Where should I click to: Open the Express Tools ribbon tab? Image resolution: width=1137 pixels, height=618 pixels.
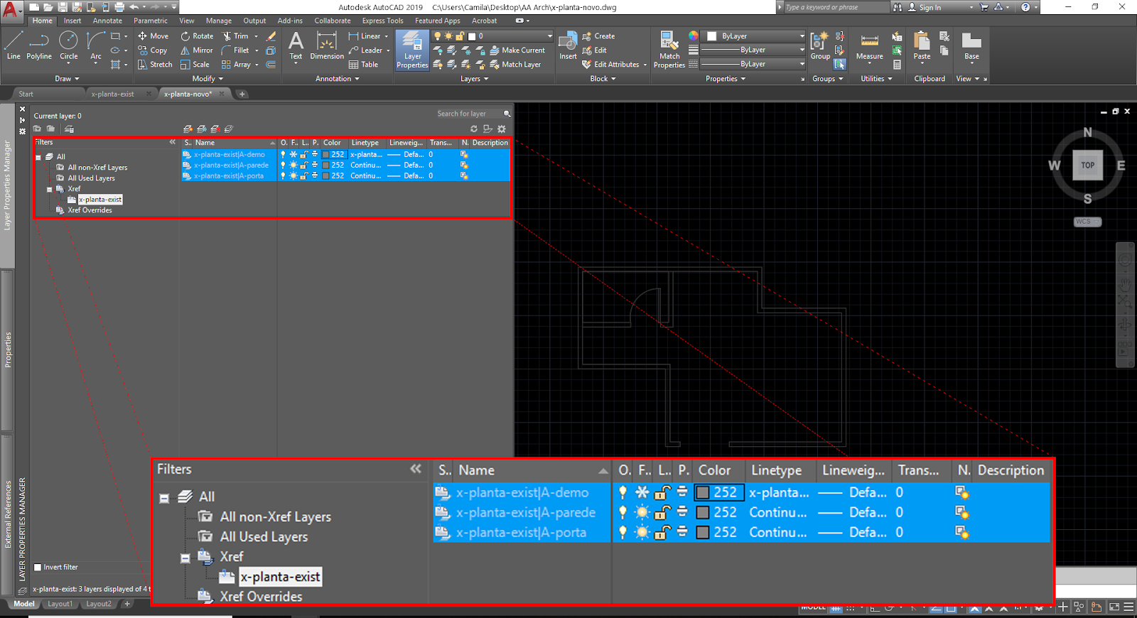click(382, 21)
